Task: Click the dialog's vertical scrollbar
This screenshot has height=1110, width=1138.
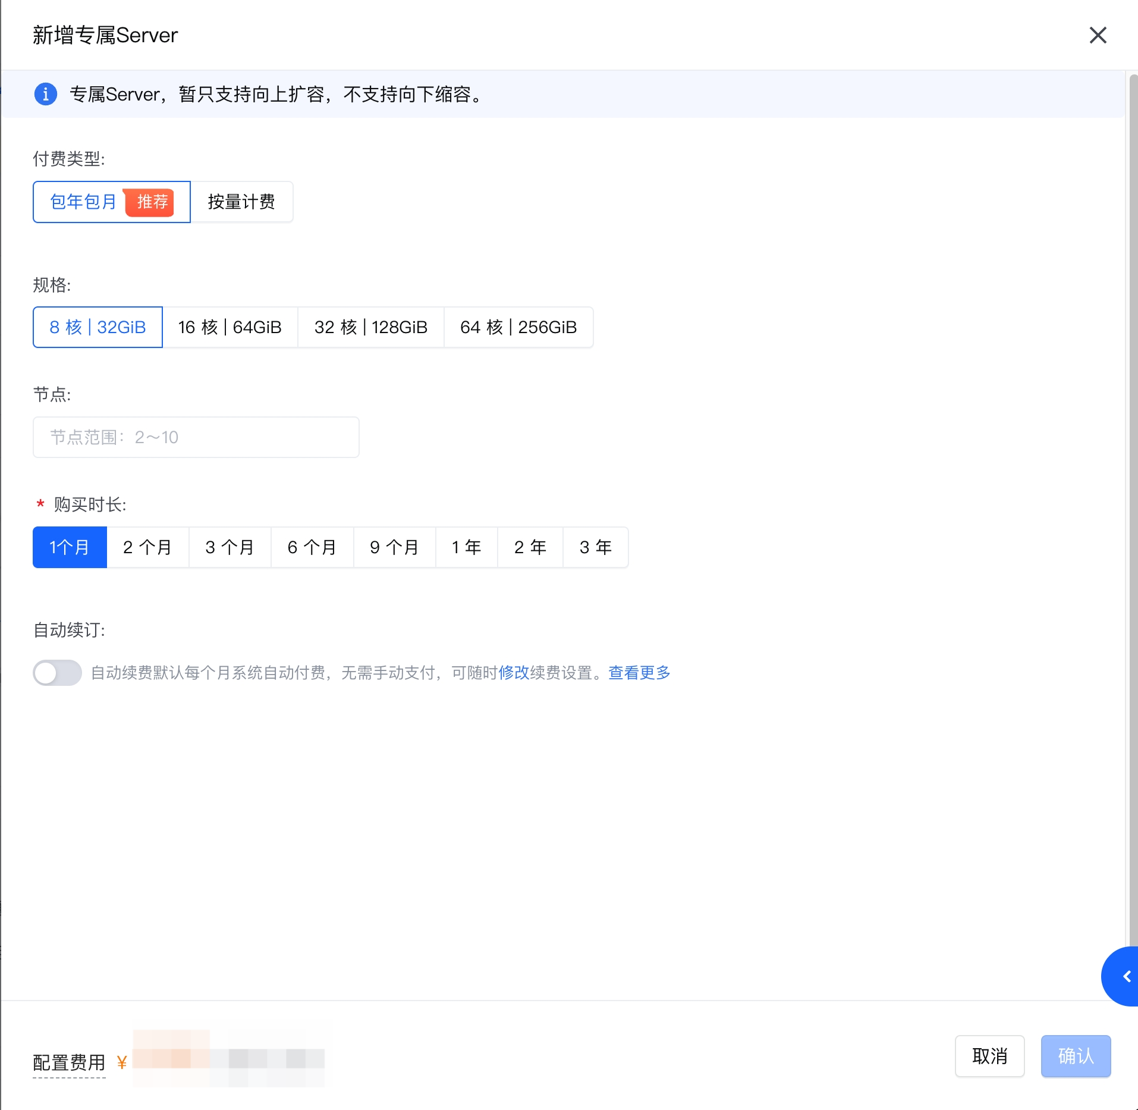Action: [x=1133, y=512]
